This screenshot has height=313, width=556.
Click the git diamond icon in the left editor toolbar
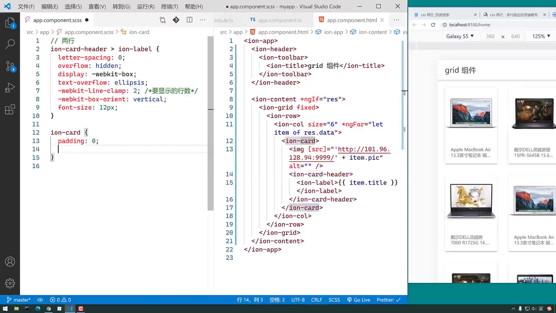[176, 20]
